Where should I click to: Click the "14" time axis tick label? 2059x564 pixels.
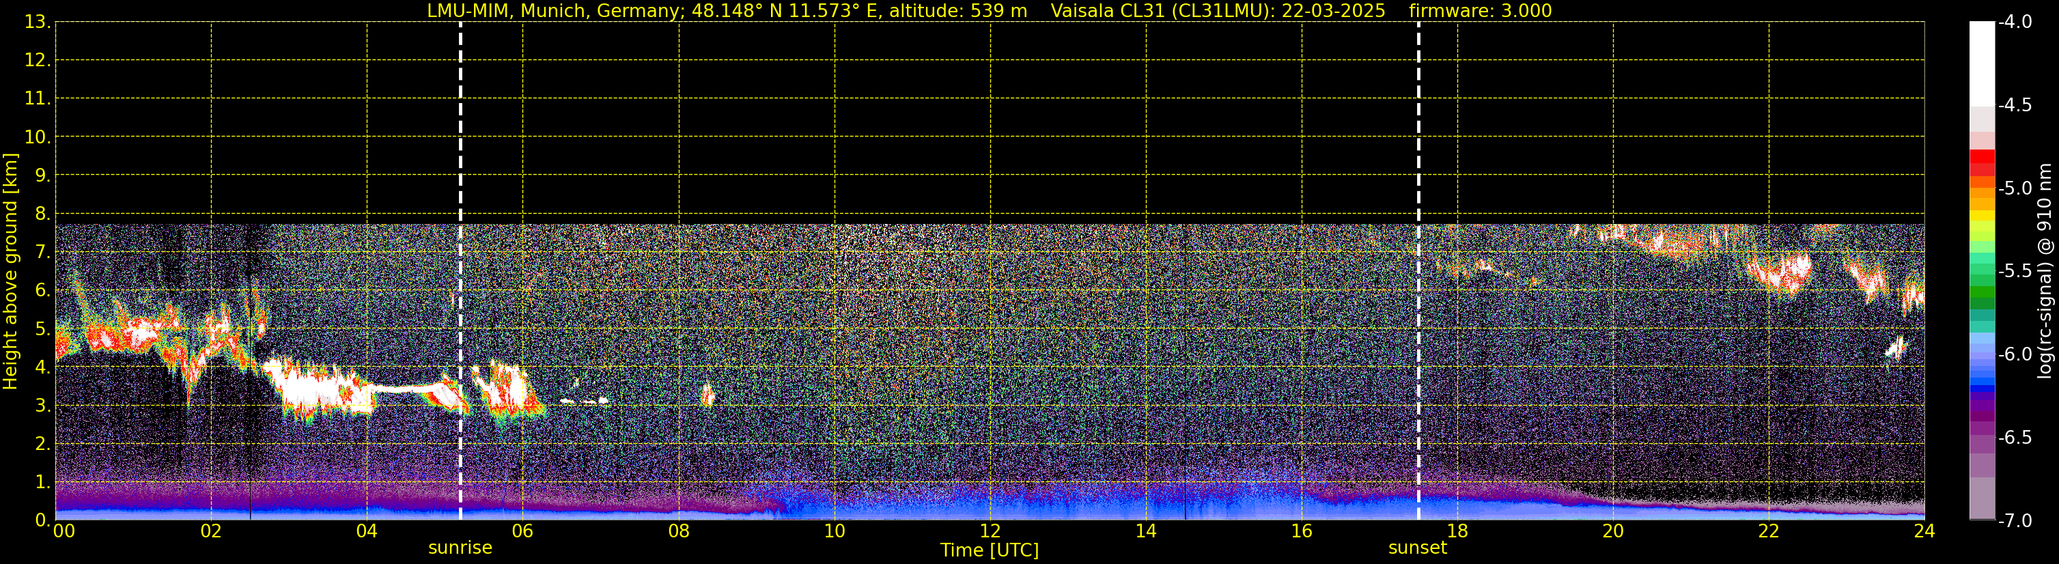tap(1146, 532)
